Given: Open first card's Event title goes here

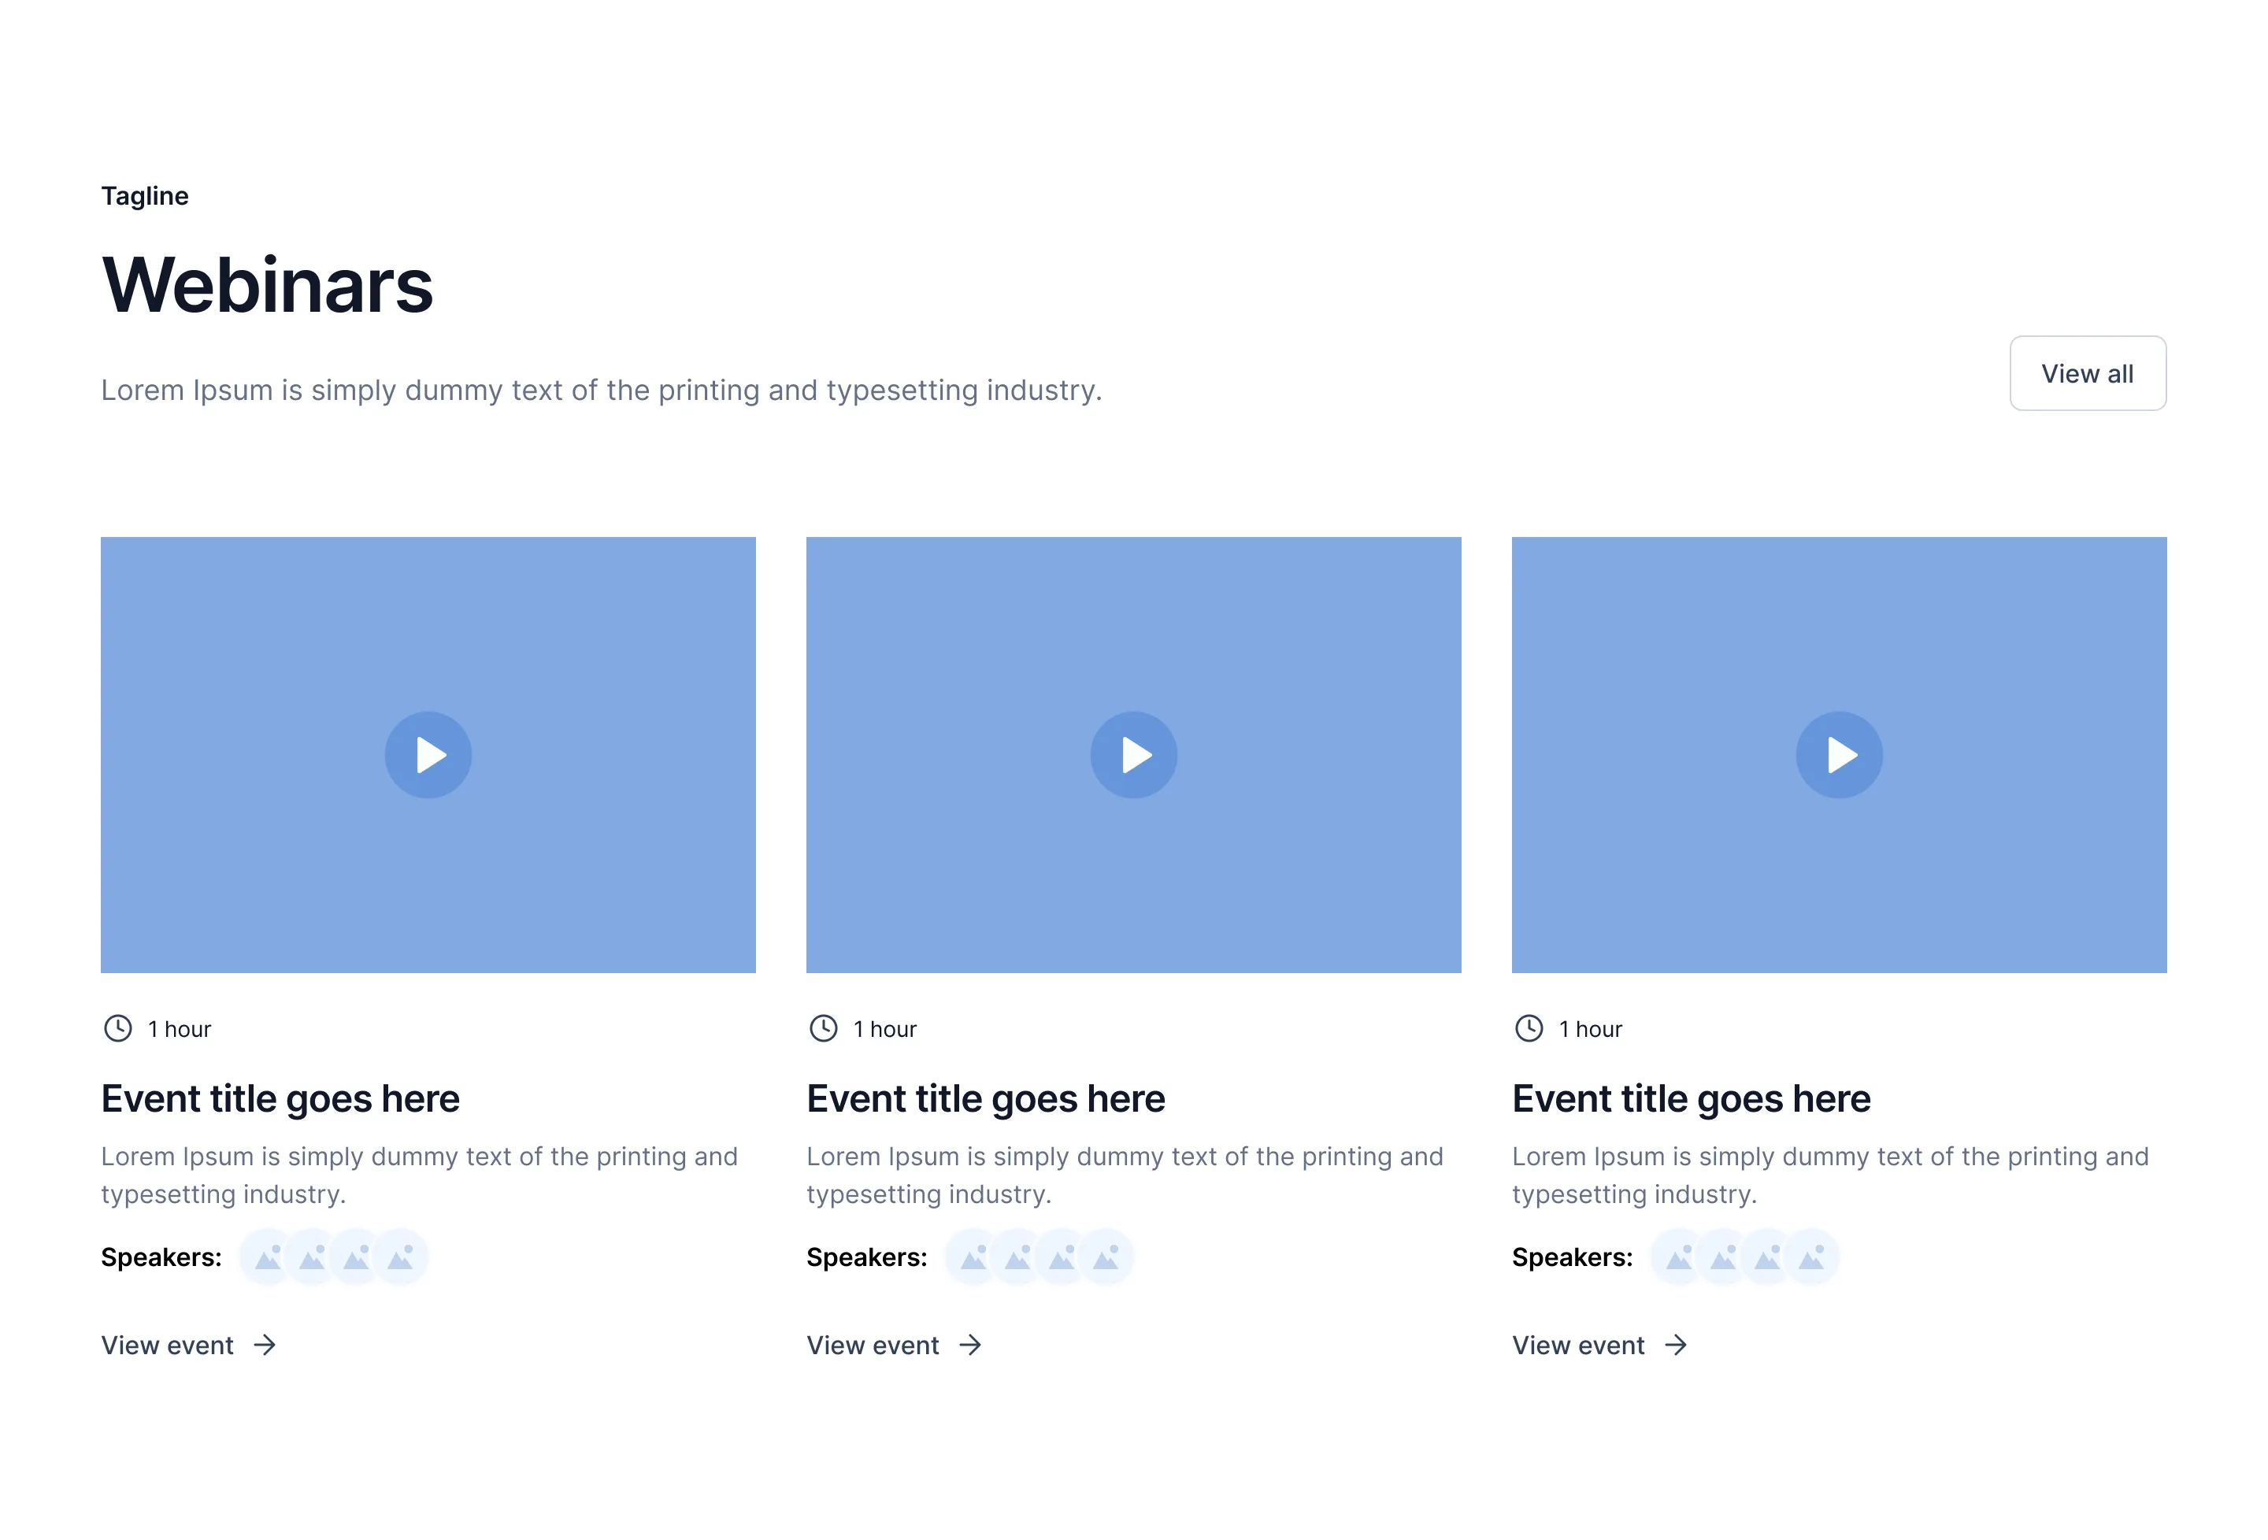Looking at the screenshot, I should click(x=280, y=1099).
